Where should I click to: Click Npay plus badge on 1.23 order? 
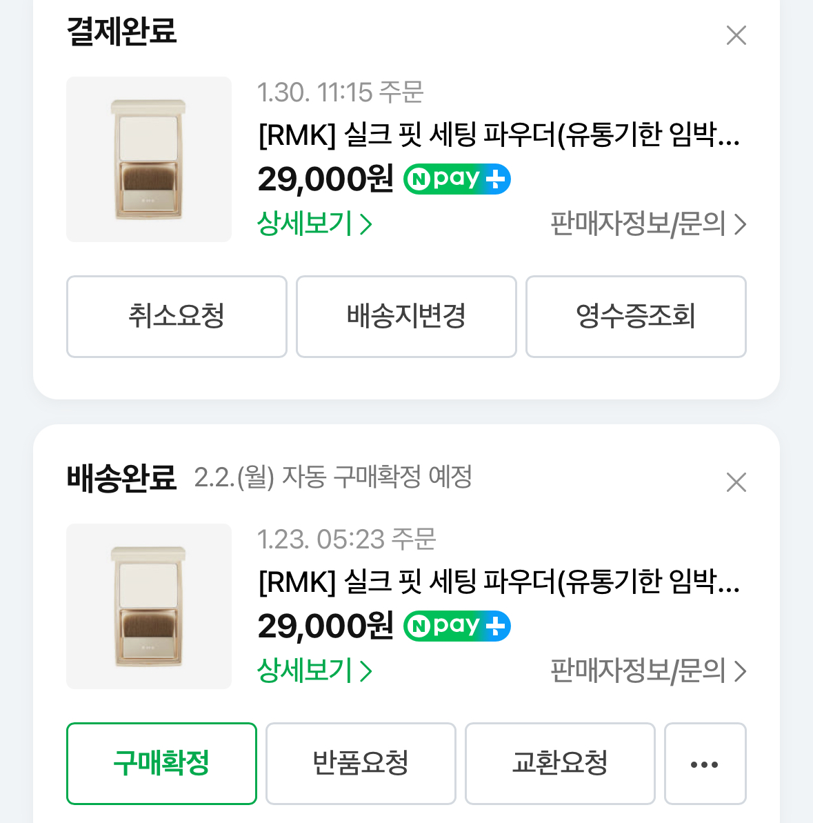[456, 626]
